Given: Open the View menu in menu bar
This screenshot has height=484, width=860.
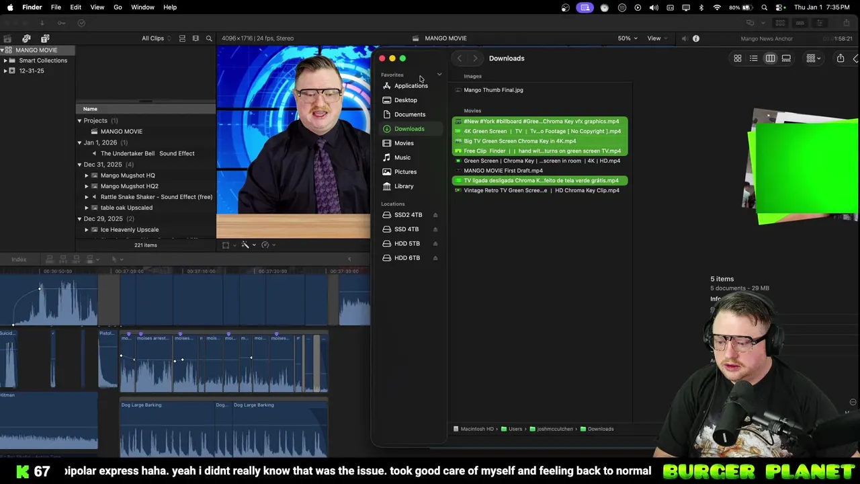Looking at the screenshot, I should [97, 7].
